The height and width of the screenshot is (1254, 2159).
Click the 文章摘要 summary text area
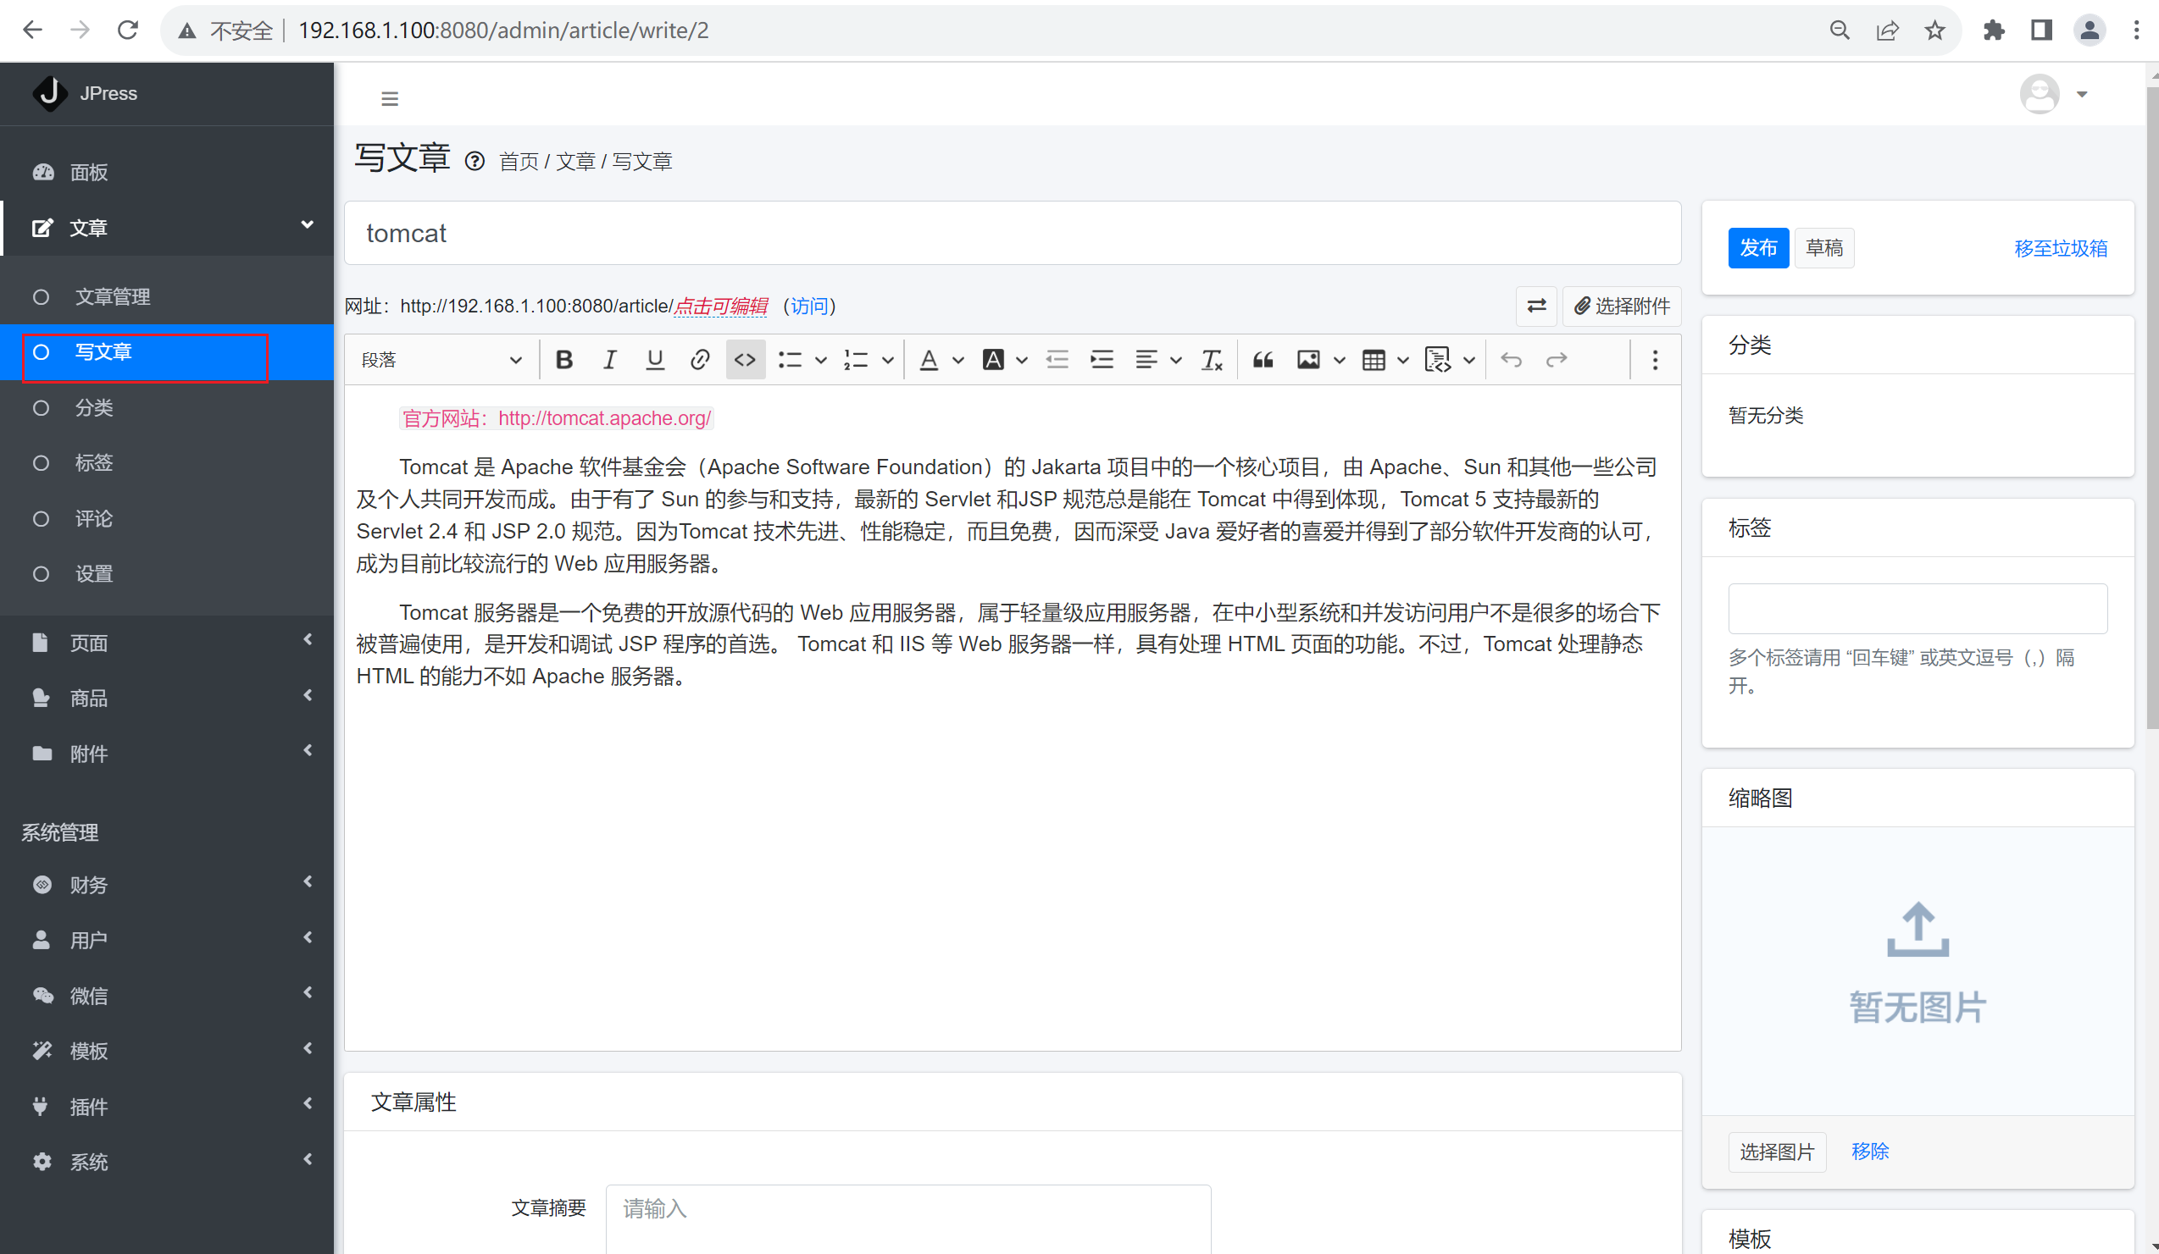coord(908,1219)
